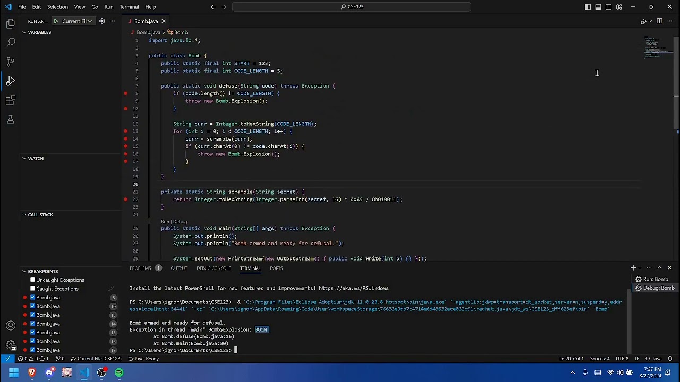Open the Search view in the activity bar
Screen dimensions: 680x382
11,42
